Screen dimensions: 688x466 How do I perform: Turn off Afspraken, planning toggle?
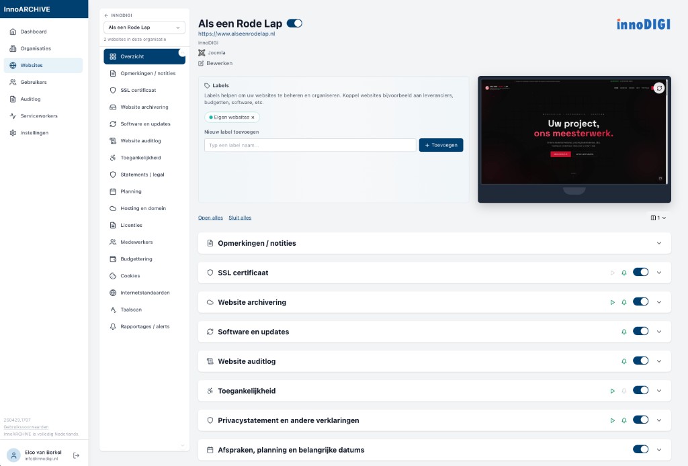click(x=640, y=450)
